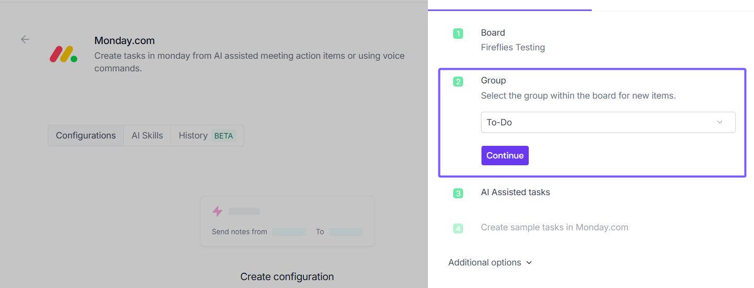
Task: Click the dropdown chevron arrow
Action: pos(719,122)
